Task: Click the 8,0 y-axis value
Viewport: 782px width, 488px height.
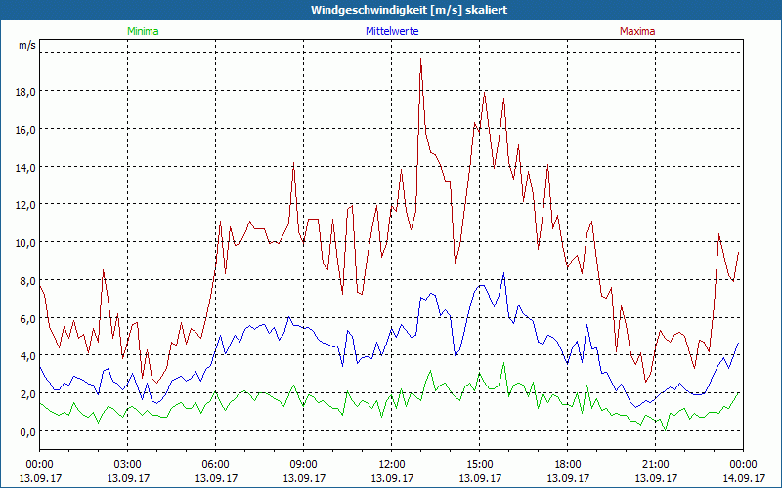Action: pyautogui.click(x=29, y=280)
